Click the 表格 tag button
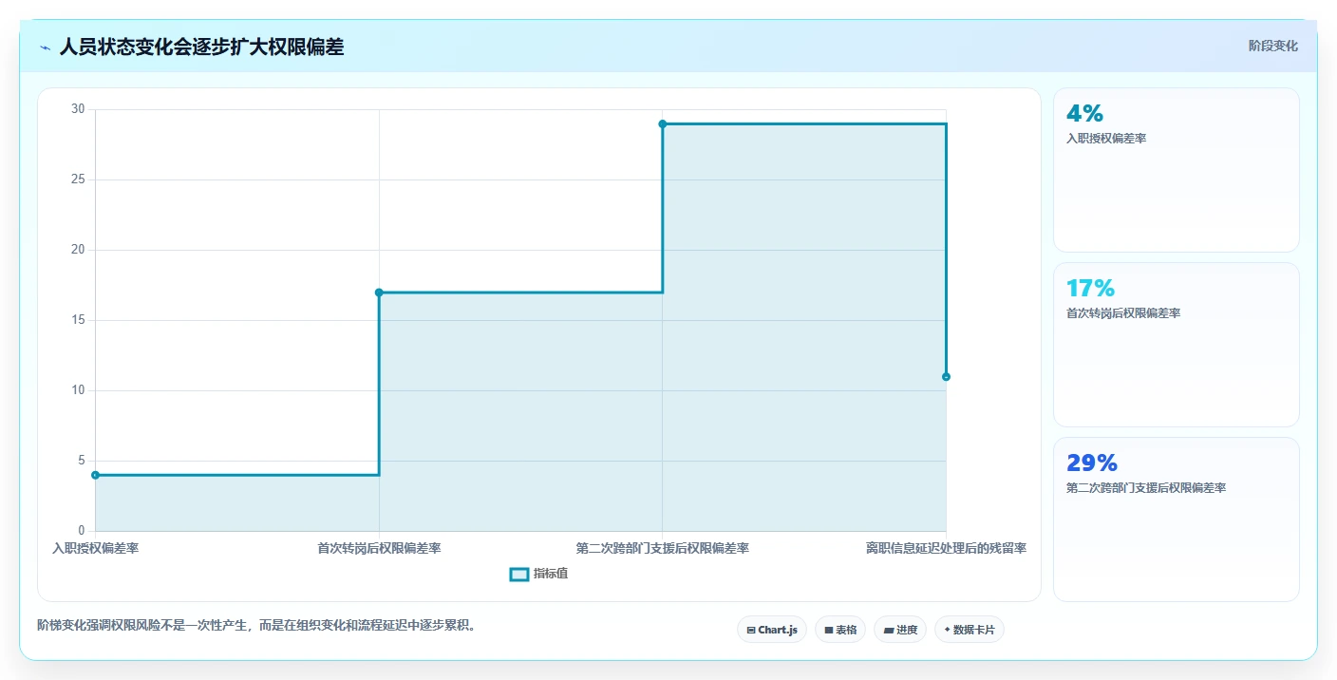The height and width of the screenshot is (680, 1337). [840, 630]
